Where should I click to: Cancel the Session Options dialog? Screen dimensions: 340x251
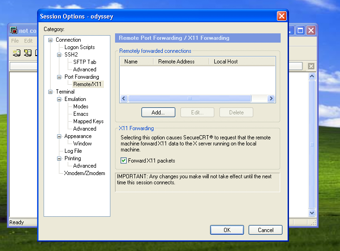265,230
